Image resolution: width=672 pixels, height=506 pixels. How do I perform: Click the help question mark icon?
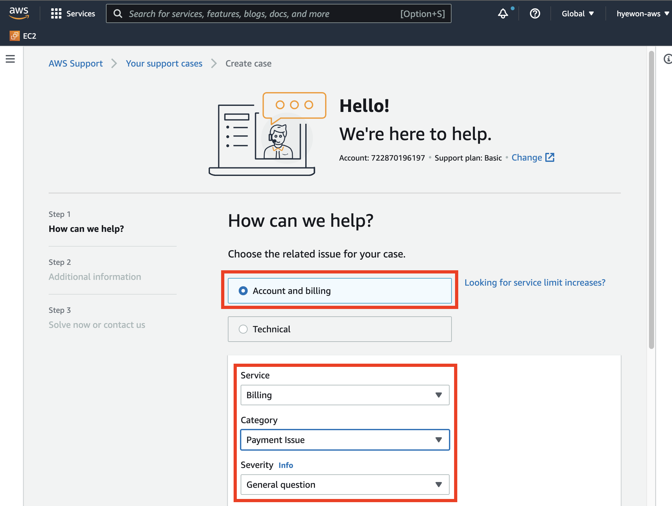coord(535,14)
